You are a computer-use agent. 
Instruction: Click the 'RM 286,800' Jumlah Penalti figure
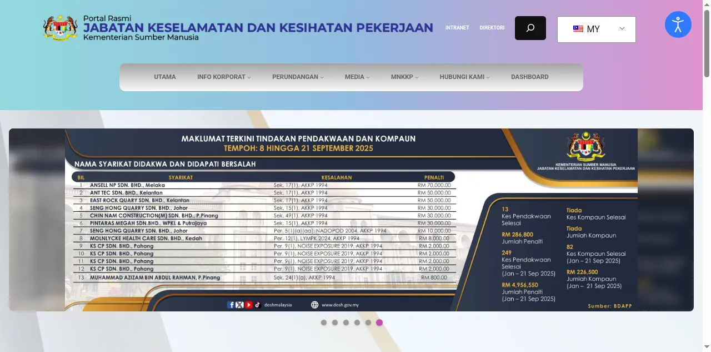(517, 235)
